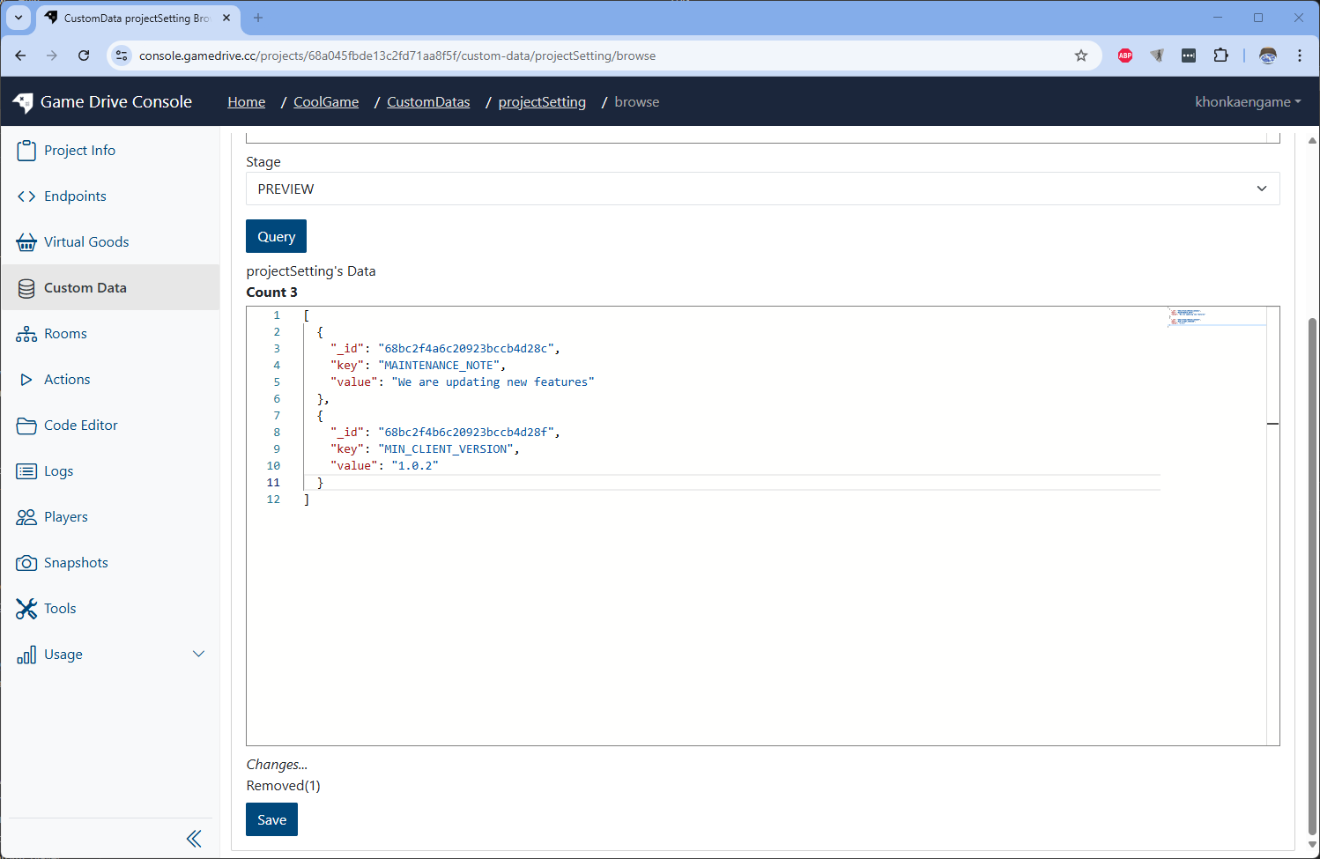The width and height of the screenshot is (1320, 859).
Task: Click the Tools wrench icon
Action: click(x=26, y=609)
